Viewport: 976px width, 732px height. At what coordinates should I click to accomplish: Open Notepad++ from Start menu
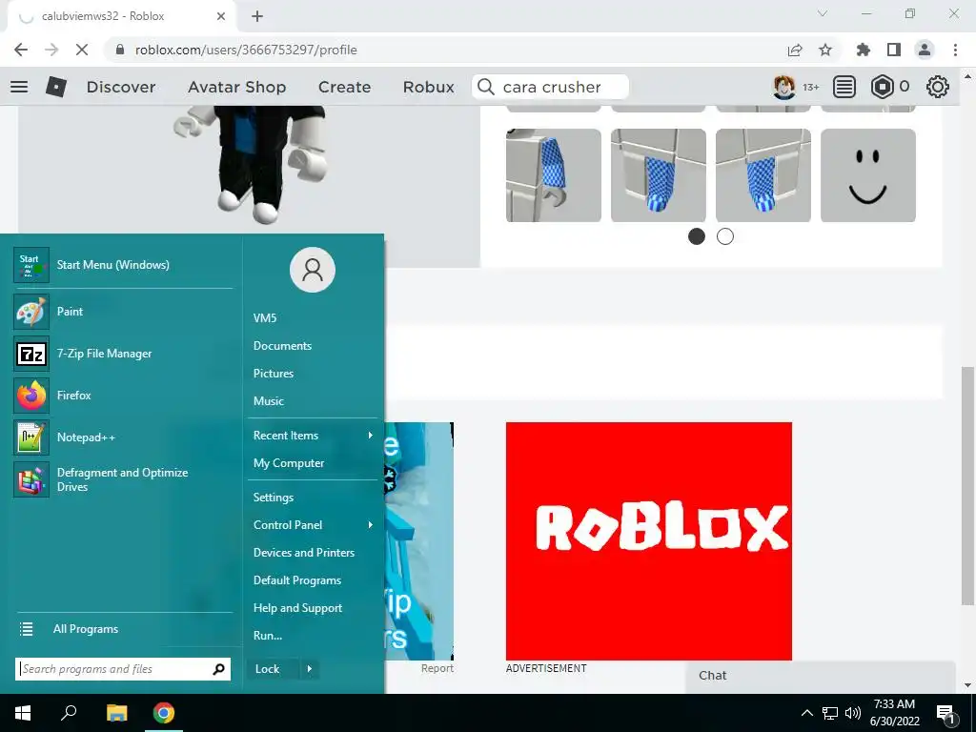123,437
